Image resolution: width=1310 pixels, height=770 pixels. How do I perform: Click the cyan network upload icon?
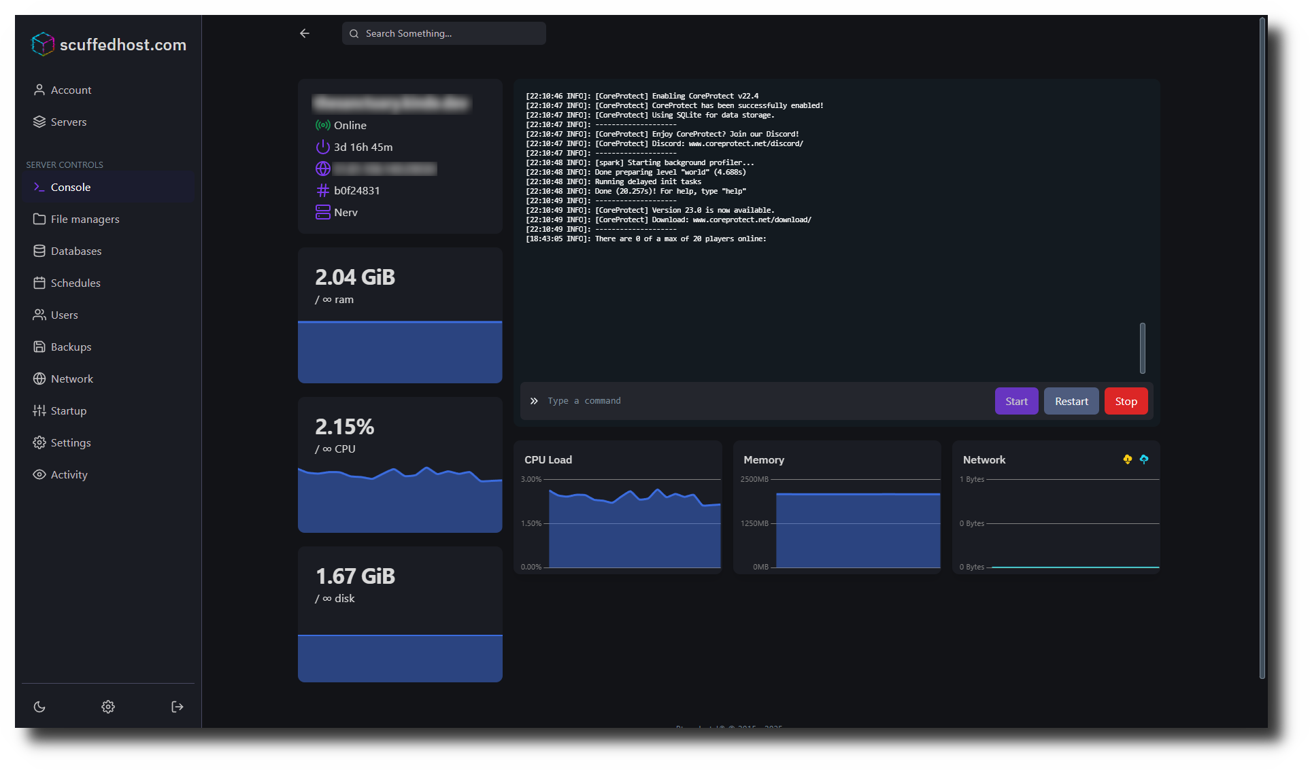pyautogui.click(x=1144, y=459)
